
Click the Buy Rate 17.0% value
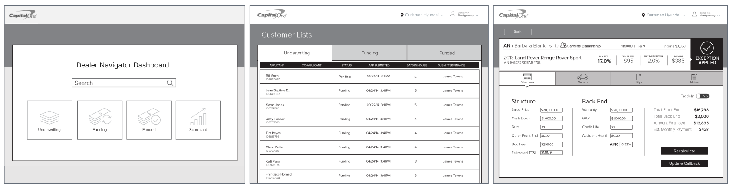point(604,61)
